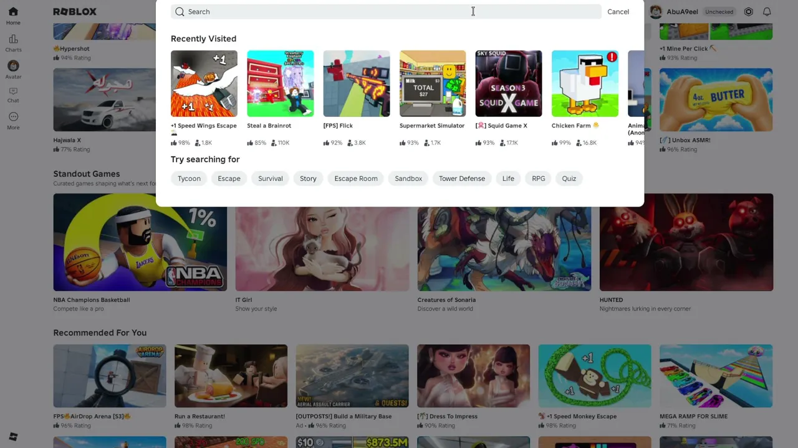The height and width of the screenshot is (448, 798).
Task: Show More sidebar options
Action: 13,121
